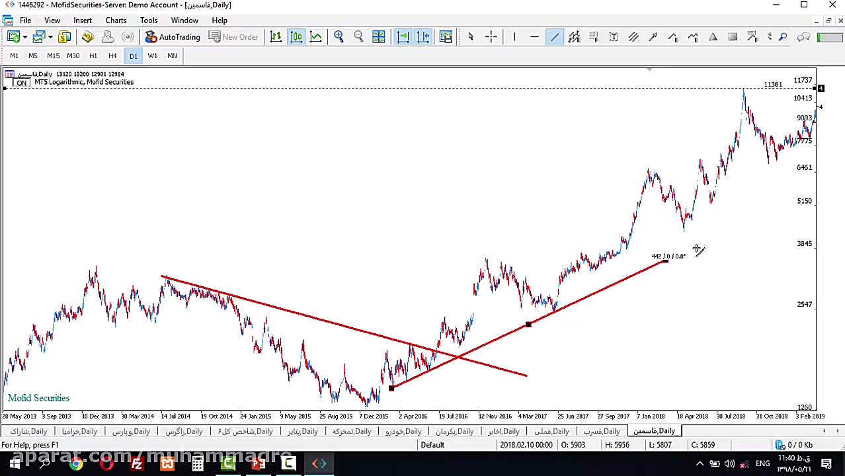The width and height of the screenshot is (845, 476).
Task: Toggle auto scroll of chart
Action: [403, 37]
